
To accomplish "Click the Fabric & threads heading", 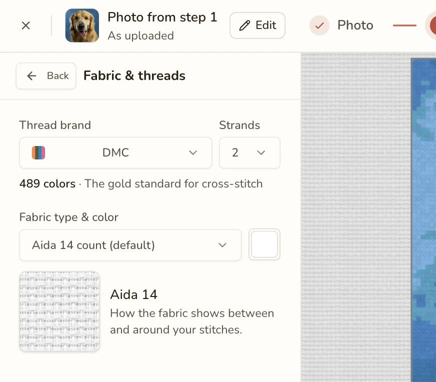I will point(134,75).
